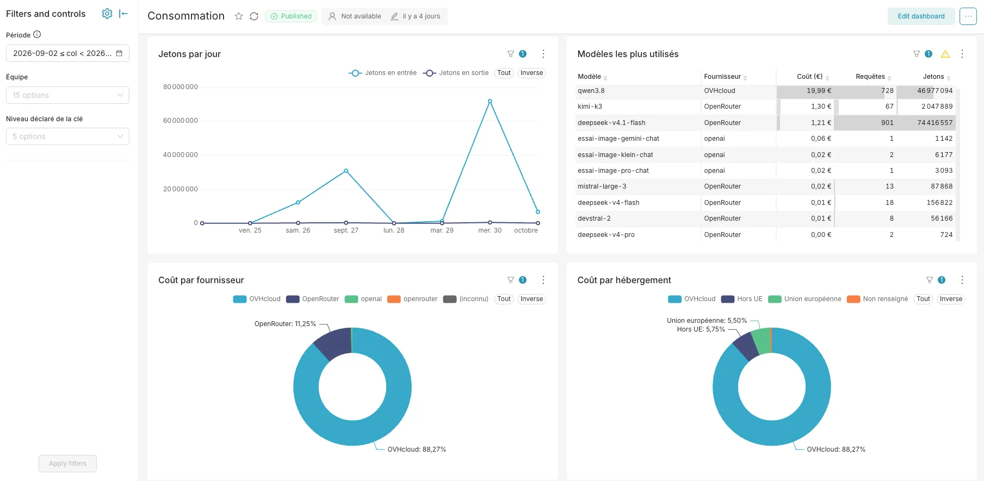Show info tooltip next to Période
The width and height of the screenshot is (984, 481).
(37, 34)
